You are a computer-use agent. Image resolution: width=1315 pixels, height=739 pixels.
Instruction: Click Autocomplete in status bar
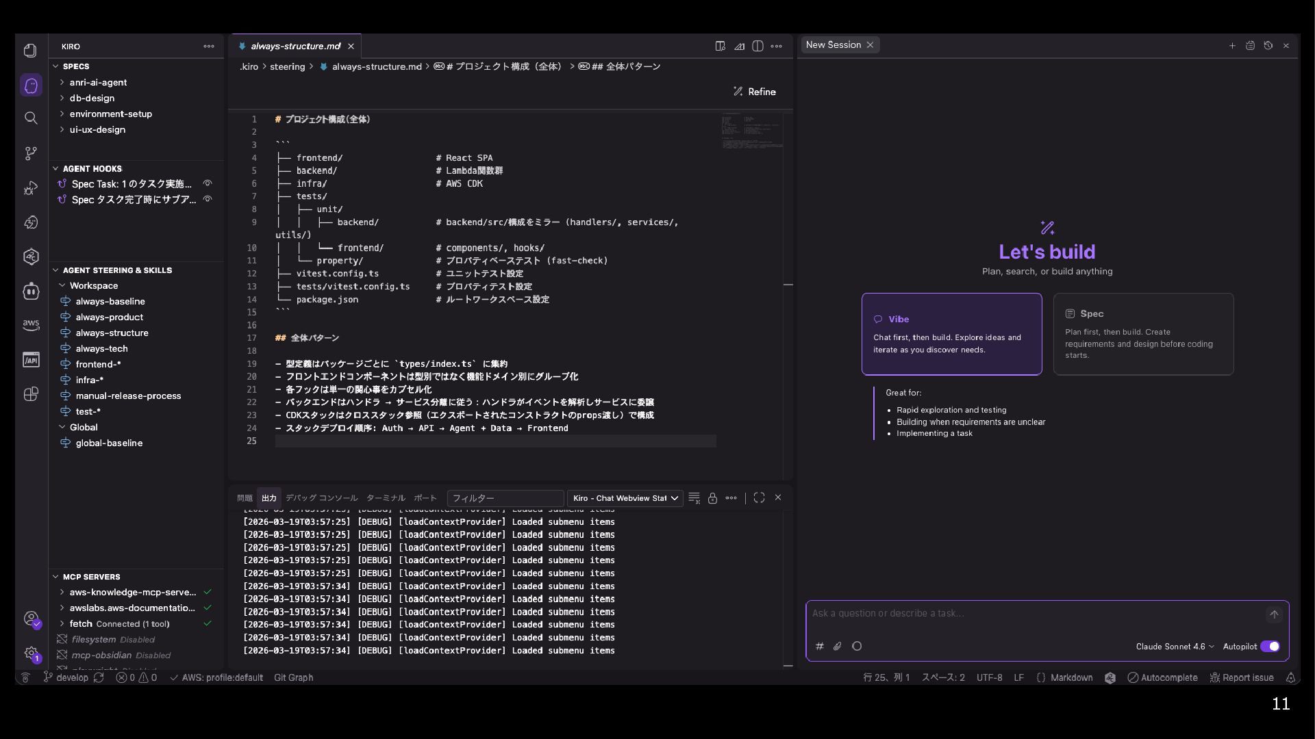[1162, 677]
